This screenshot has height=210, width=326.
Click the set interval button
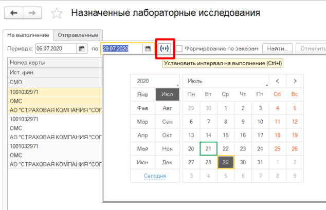(x=165, y=48)
